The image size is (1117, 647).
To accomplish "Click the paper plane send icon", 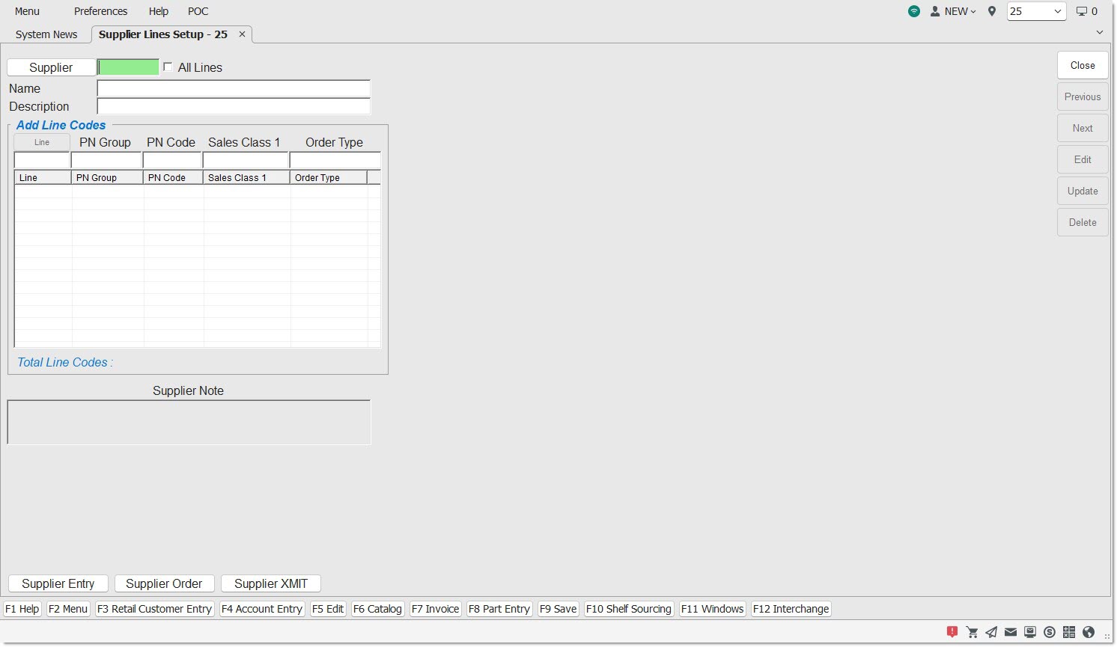I will (991, 632).
